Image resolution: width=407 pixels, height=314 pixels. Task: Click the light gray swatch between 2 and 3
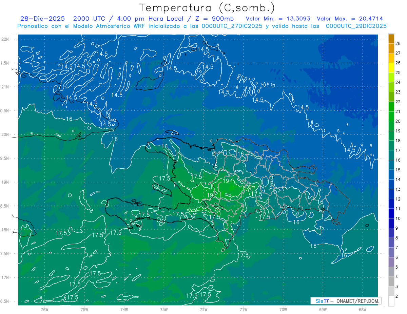[x=391, y=291]
